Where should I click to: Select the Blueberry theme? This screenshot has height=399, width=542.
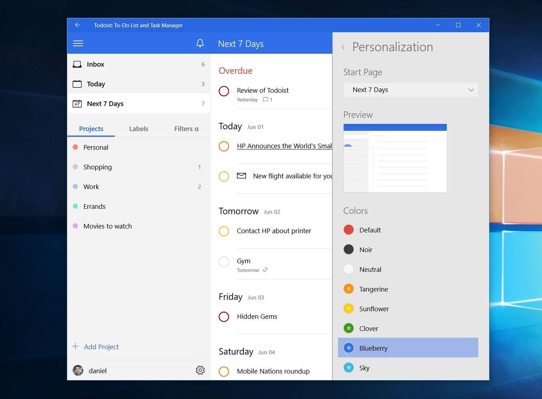[408, 348]
